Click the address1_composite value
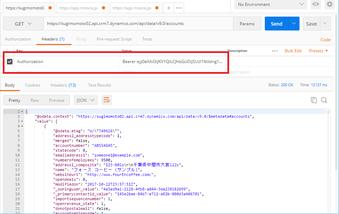This screenshot has height=214, width=339. (143, 165)
